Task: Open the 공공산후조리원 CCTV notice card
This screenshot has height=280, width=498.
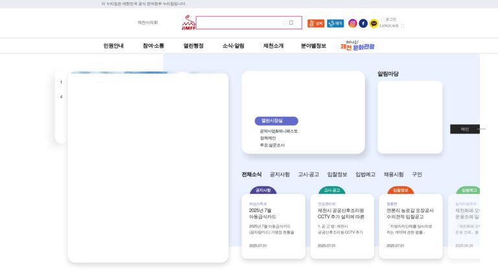Action: (x=342, y=226)
